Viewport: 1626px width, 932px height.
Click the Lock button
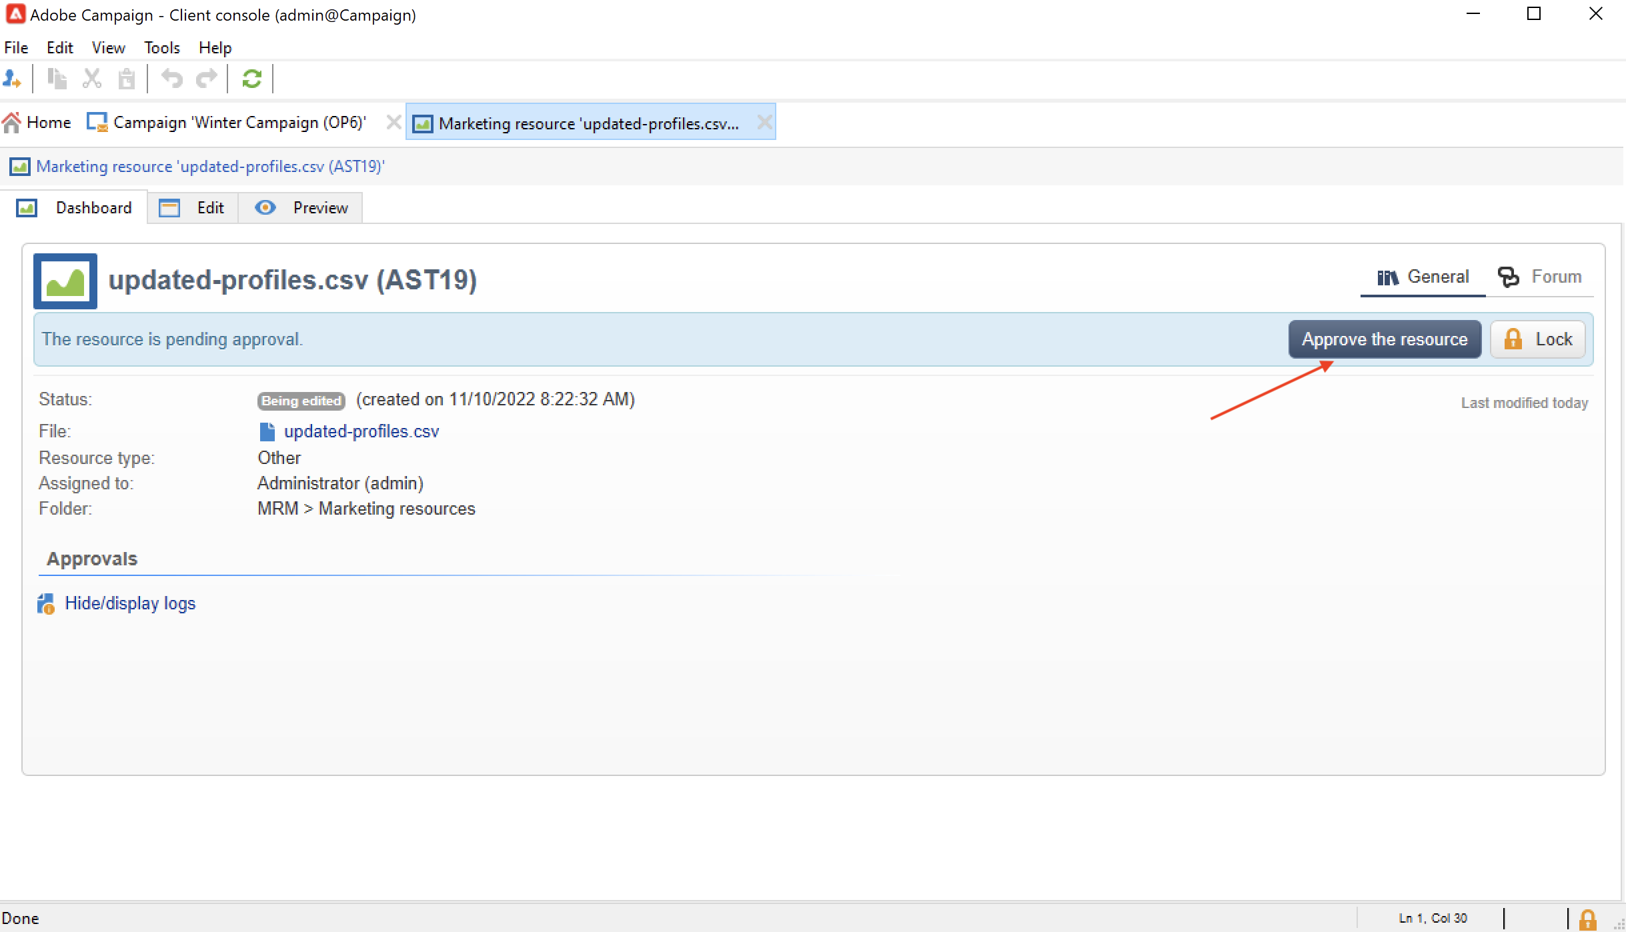pos(1538,339)
